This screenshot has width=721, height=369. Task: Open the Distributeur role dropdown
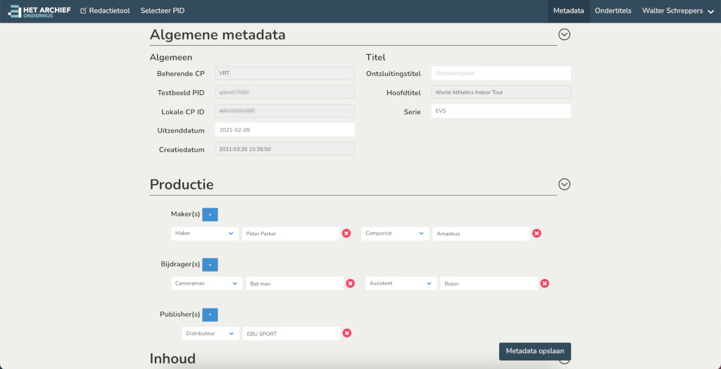211,334
